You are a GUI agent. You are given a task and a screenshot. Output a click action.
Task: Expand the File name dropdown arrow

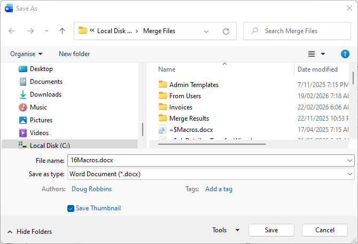(x=350, y=161)
